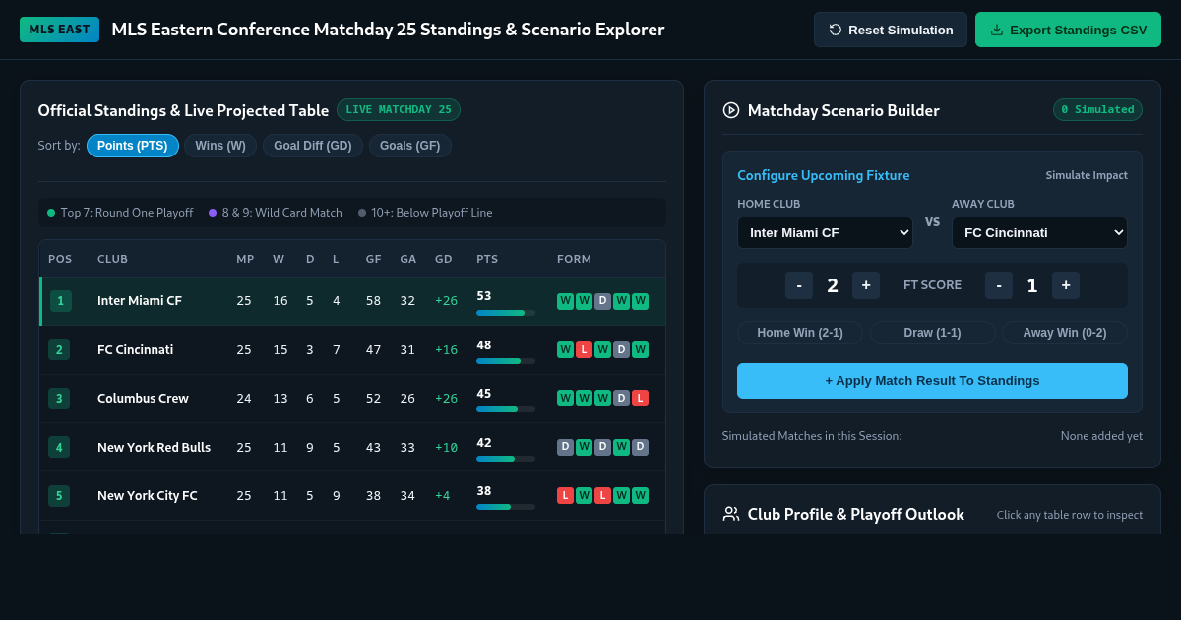This screenshot has height=620, width=1181.
Task: Click the L form badge for FC Cincinnati
Action: coord(584,349)
